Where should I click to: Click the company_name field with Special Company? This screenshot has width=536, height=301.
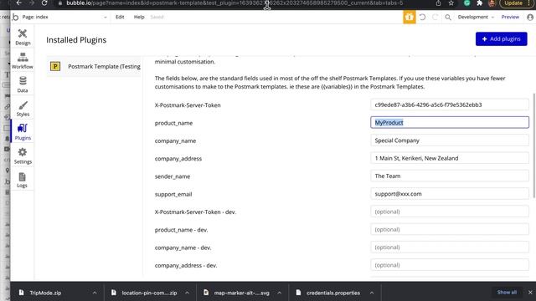click(x=450, y=140)
